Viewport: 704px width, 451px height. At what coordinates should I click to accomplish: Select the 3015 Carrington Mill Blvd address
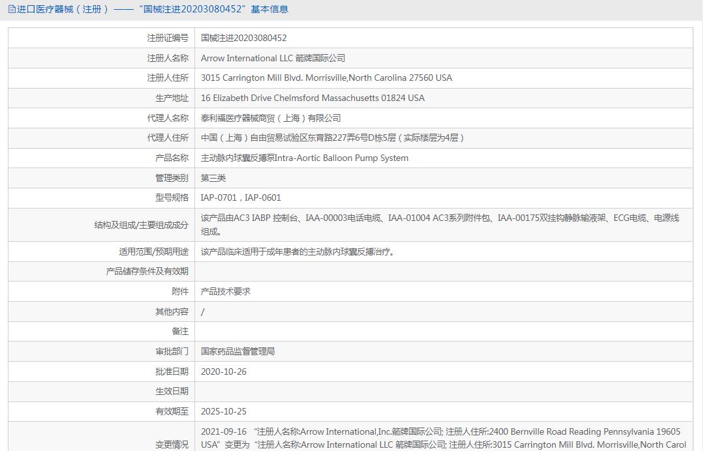[x=326, y=78]
